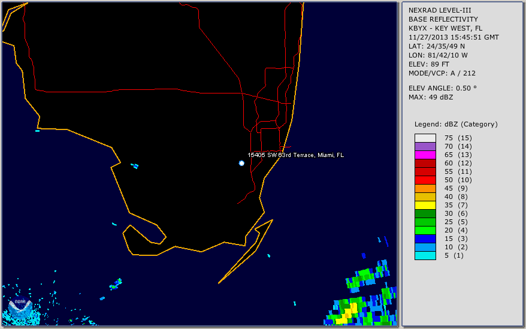Select the 65 dBZ magenta legend swatch
The image size is (526, 329).
click(425, 155)
